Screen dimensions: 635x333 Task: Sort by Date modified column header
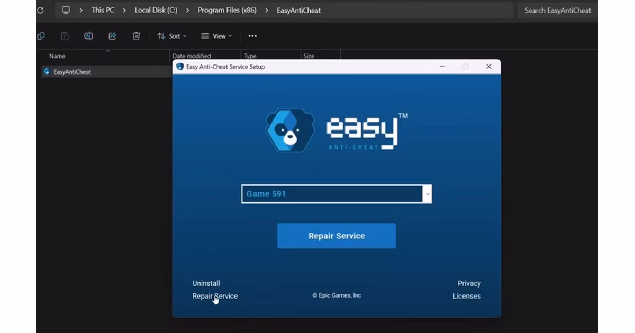(192, 56)
